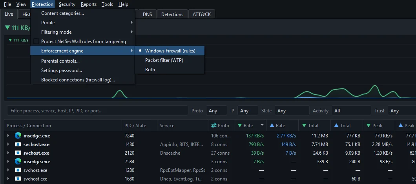The height and width of the screenshot is (184, 416).
Task: Click the process filter search field
Action: [98, 111]
